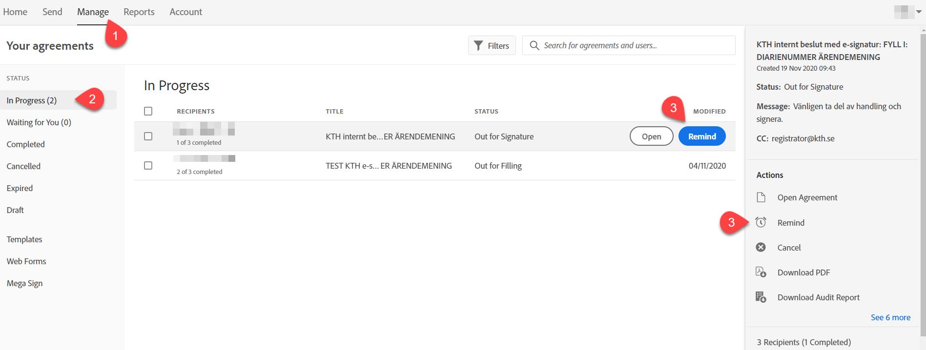Click 3 Recipients (1 Completed) section
This screenshot has height=350, width=926.
pyautogui.click(x=803, y=342)
